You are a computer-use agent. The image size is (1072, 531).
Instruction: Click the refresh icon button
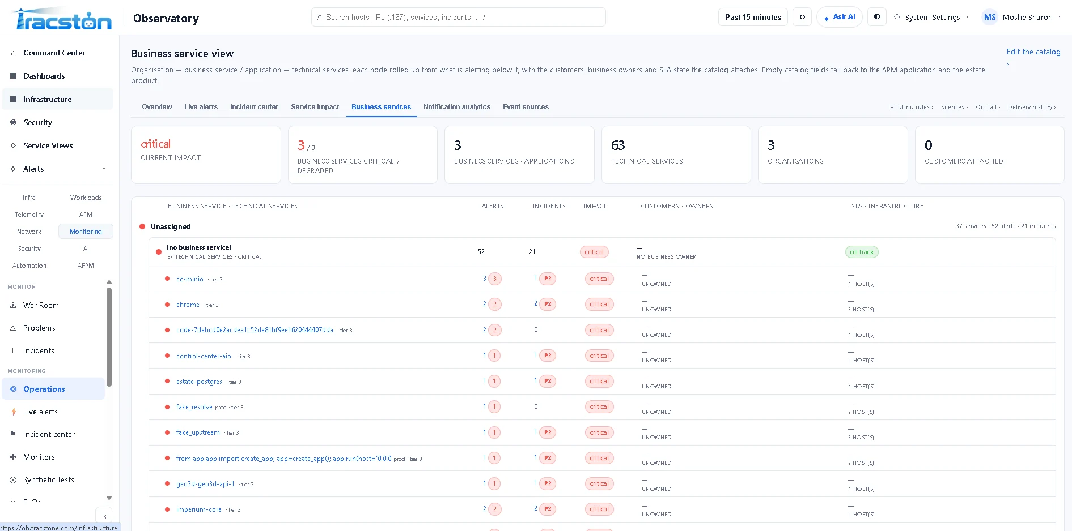coord(802,17)
